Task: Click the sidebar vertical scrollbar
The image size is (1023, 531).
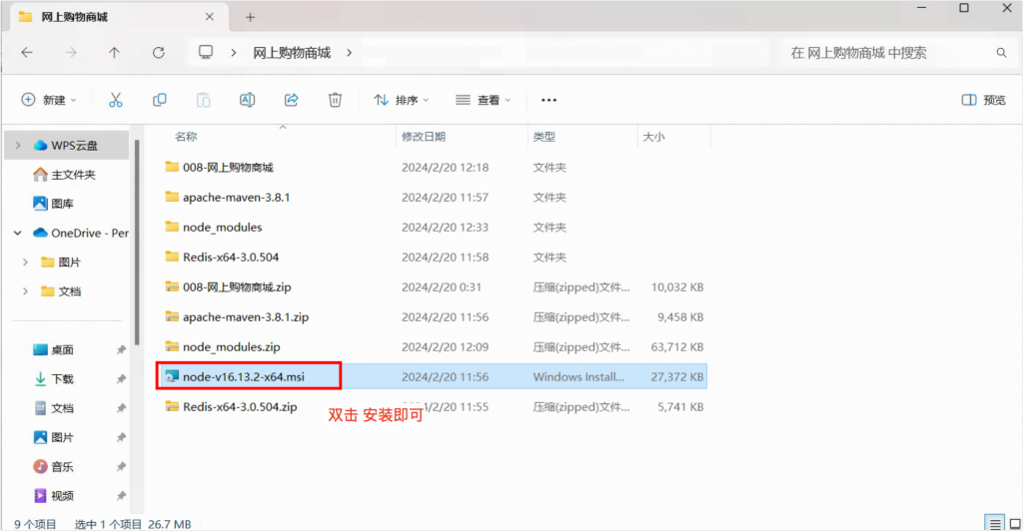Action: [x=137, y=243]
